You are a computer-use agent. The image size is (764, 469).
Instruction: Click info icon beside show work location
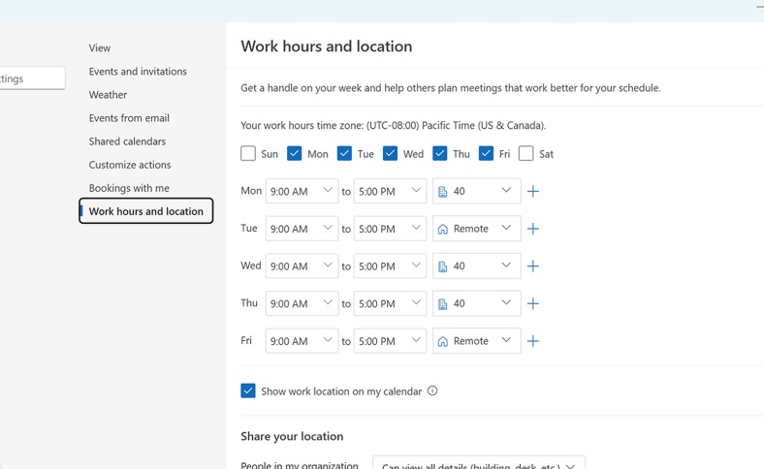click(x=432, y=391)
